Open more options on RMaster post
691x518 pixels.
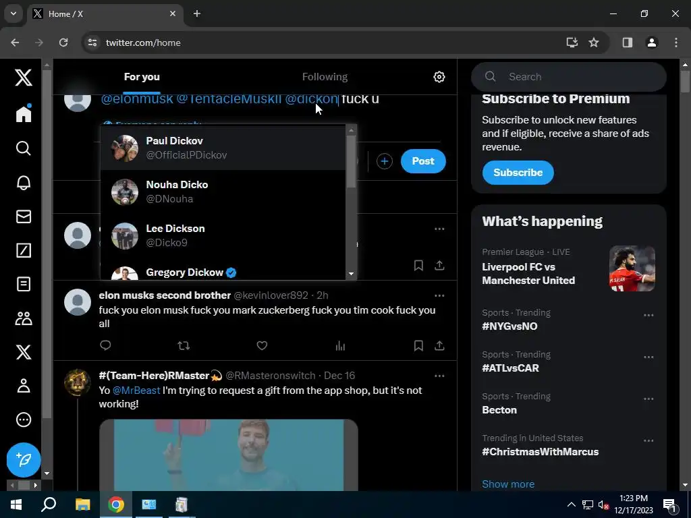439,376
